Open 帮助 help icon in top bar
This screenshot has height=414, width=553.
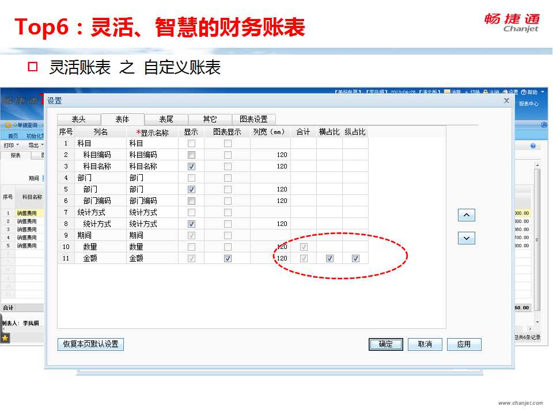[524, 92]
